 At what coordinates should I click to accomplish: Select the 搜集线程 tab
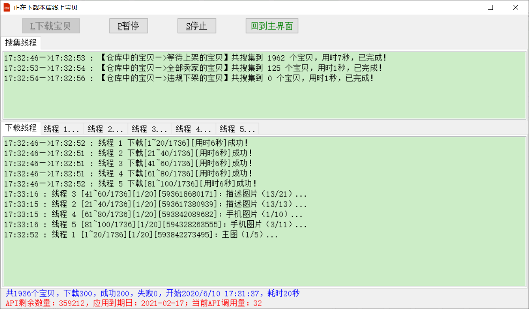coord(21,43)
